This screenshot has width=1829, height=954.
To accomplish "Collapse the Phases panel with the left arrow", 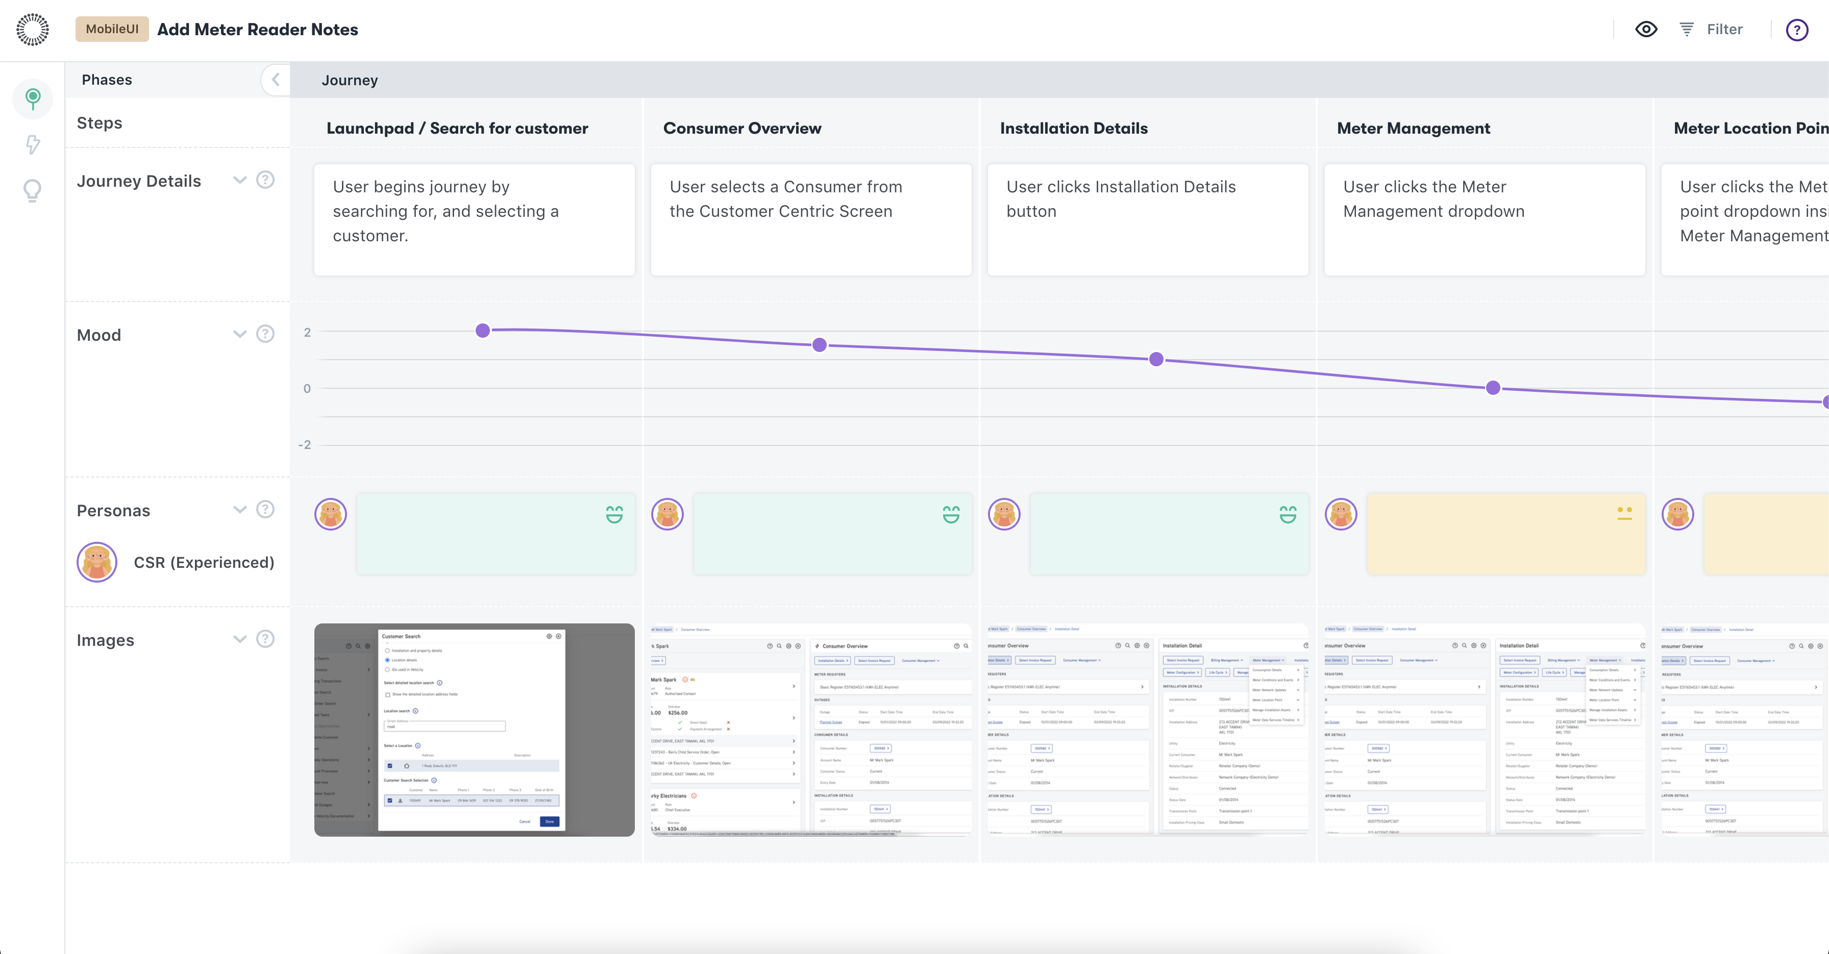I will (276, 80).
